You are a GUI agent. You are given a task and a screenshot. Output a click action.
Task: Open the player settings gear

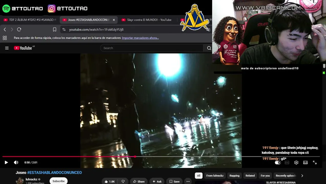(x=296, y=163)
